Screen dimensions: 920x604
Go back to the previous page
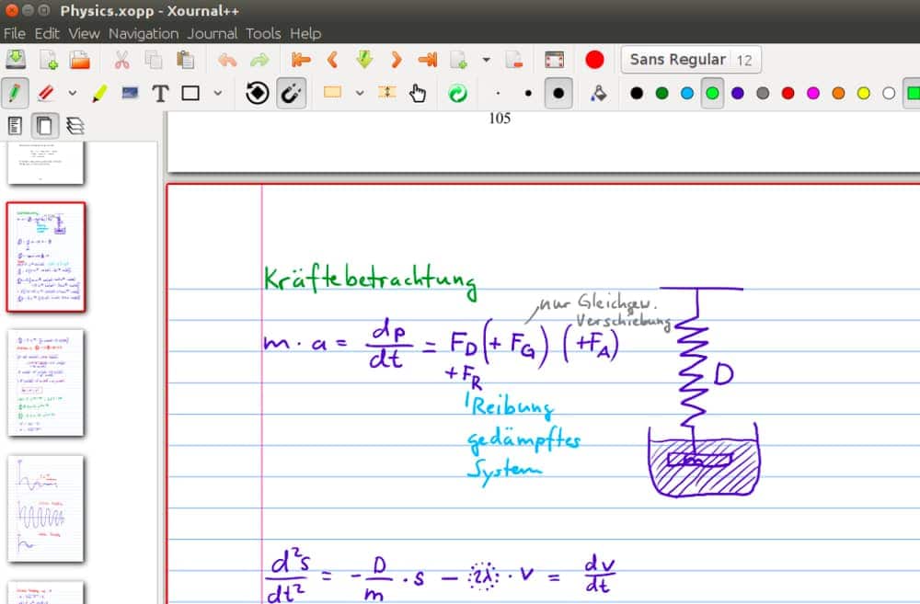tap(332, 60)
